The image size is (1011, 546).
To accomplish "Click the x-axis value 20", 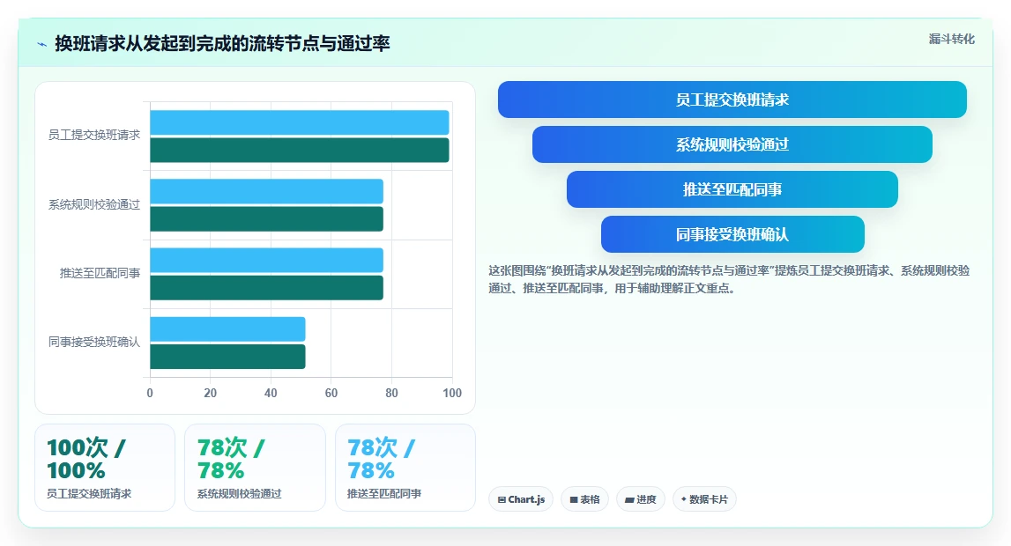I will coord(210,393).
